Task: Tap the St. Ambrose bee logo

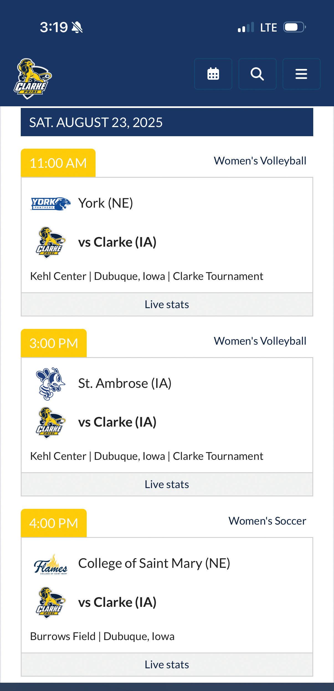Action: (x=50, y=384)
